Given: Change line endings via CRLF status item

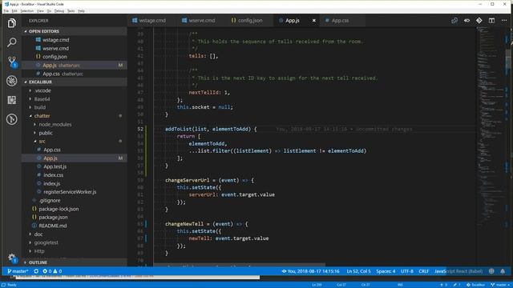Looking at the screenshot, I should tap(424, 271).
